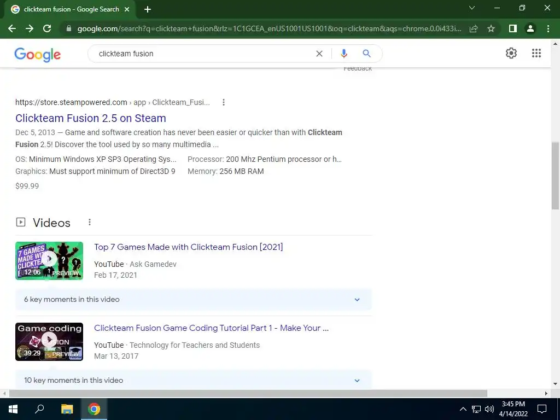Image resolution: width=560 pixels, height=420 pixels.
Task: Expand 6 key moments in this video
Action: coord(194,300)
